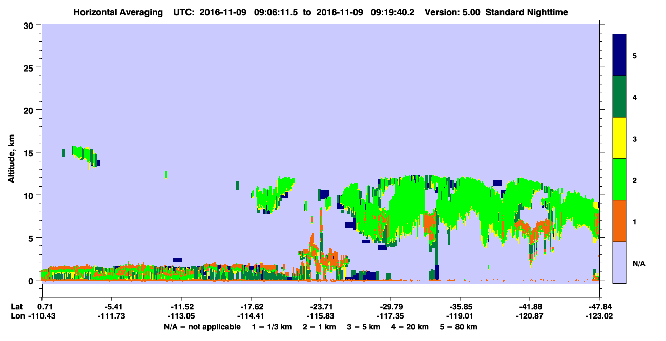Image resolution: width=666 pixels, height=341 pixels.
Task: Click the 'Lat' axis row label
Action: click(17, 307)
